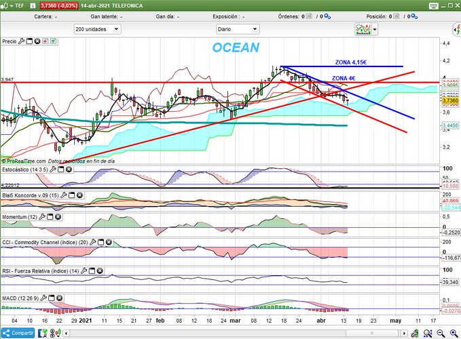Close the CCI indicator panel

109,242
